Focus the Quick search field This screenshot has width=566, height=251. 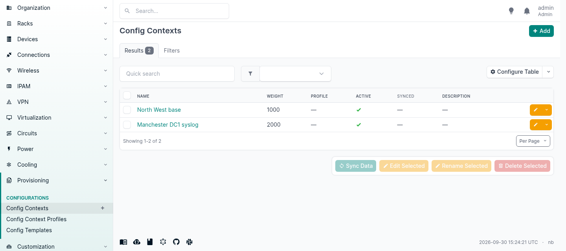177,74
